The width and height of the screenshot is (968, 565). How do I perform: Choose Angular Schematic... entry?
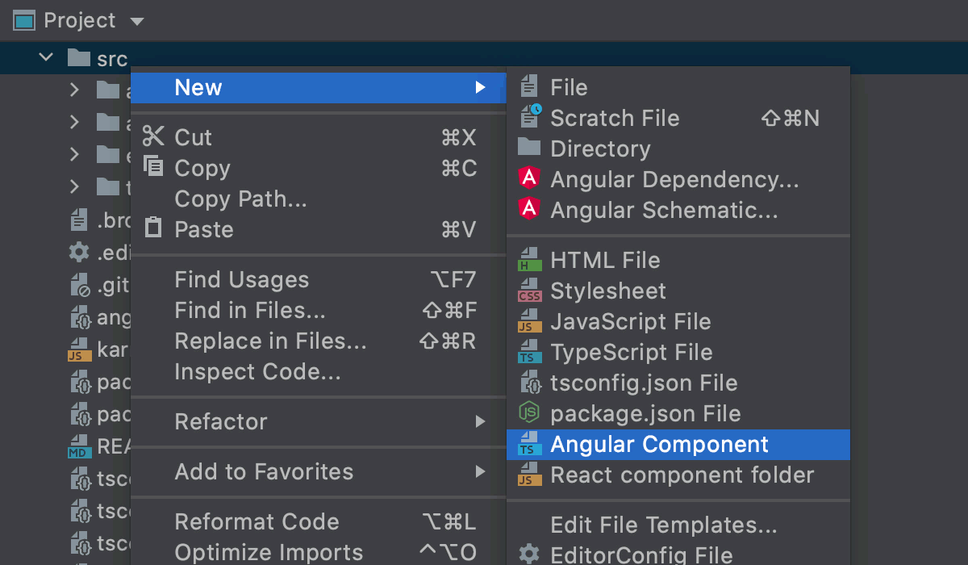click(678, 210)
